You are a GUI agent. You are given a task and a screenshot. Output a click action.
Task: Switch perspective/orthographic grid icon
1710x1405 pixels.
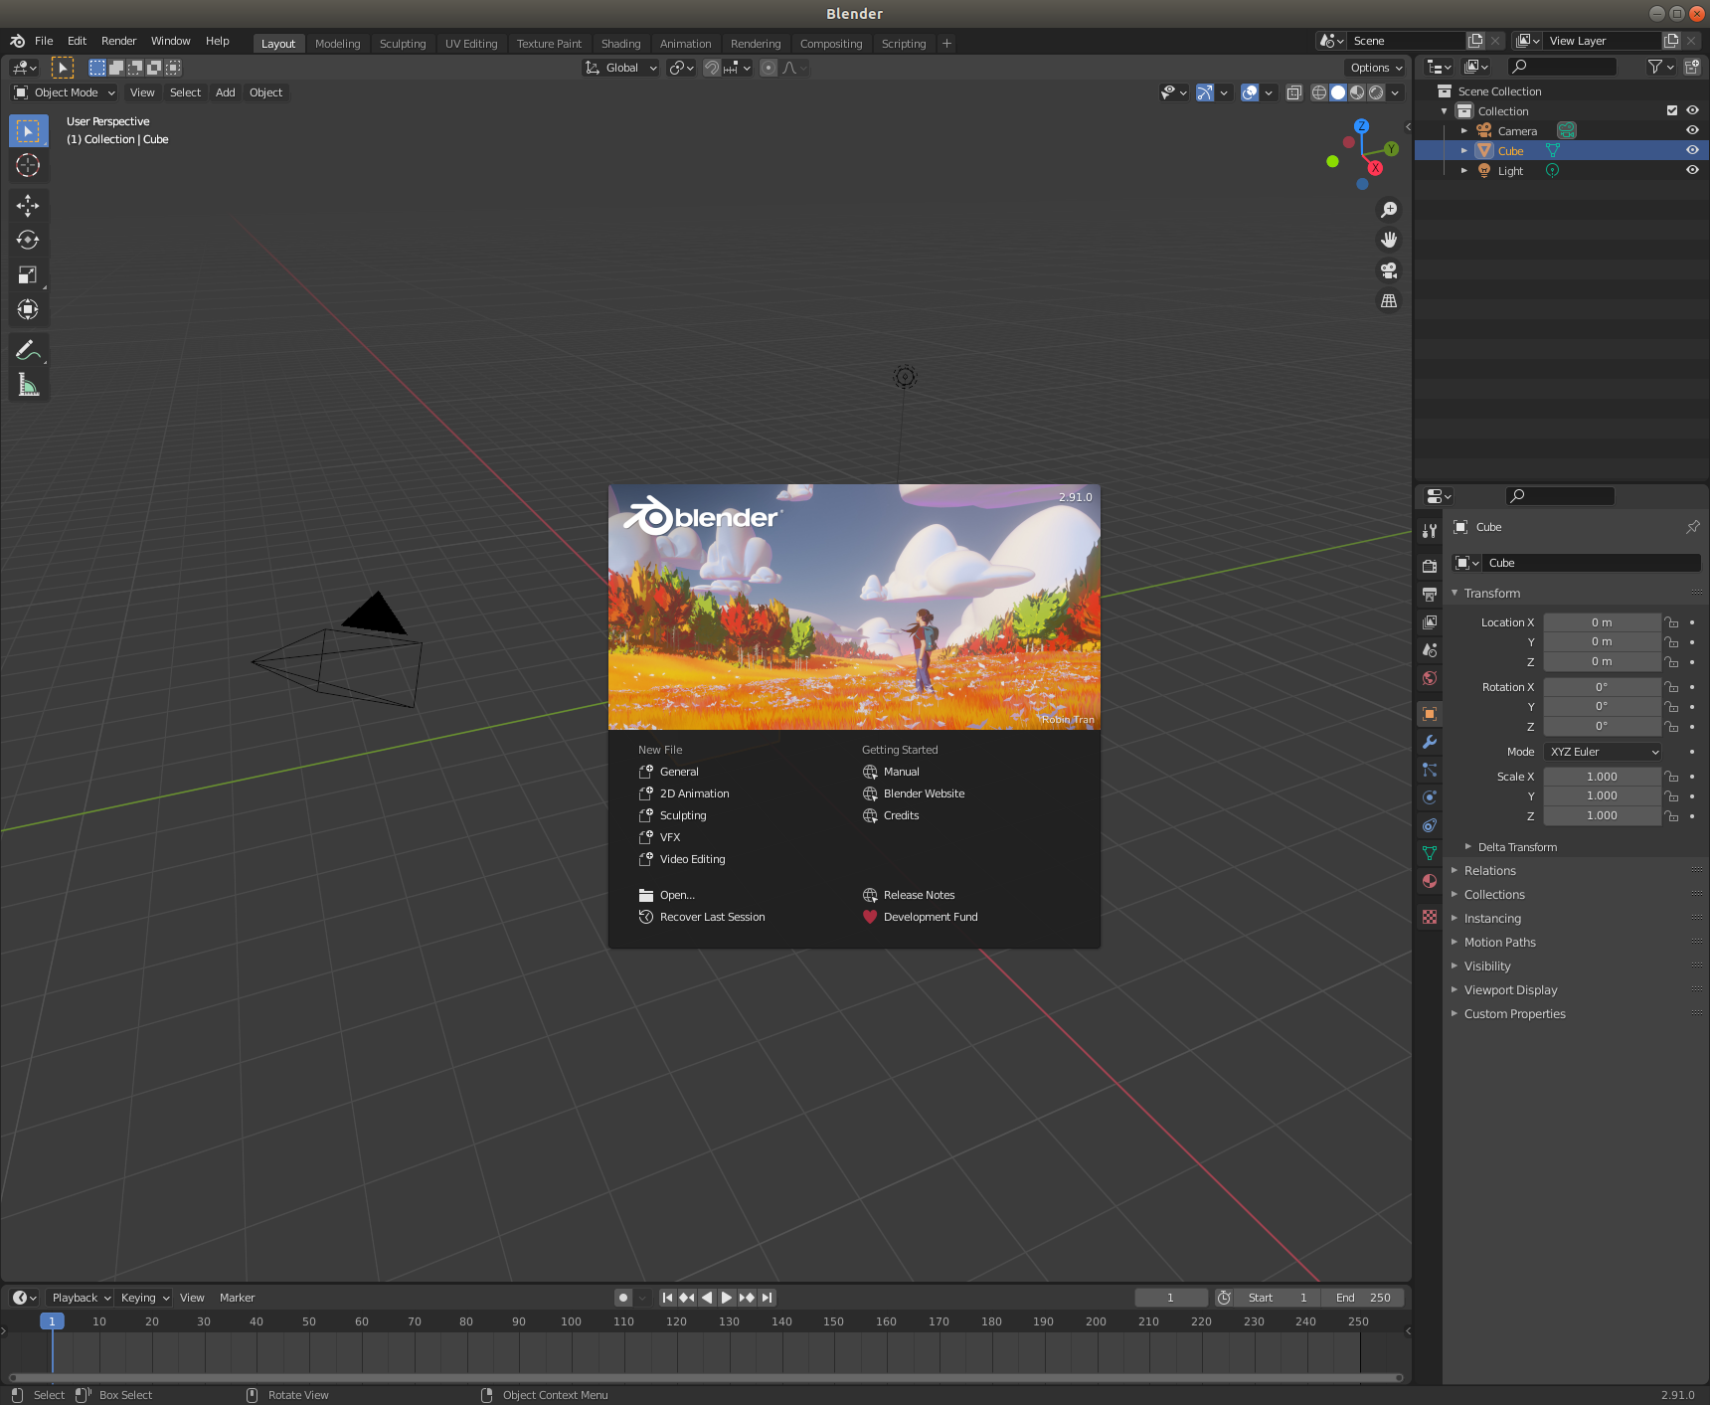coord(1389,300)
